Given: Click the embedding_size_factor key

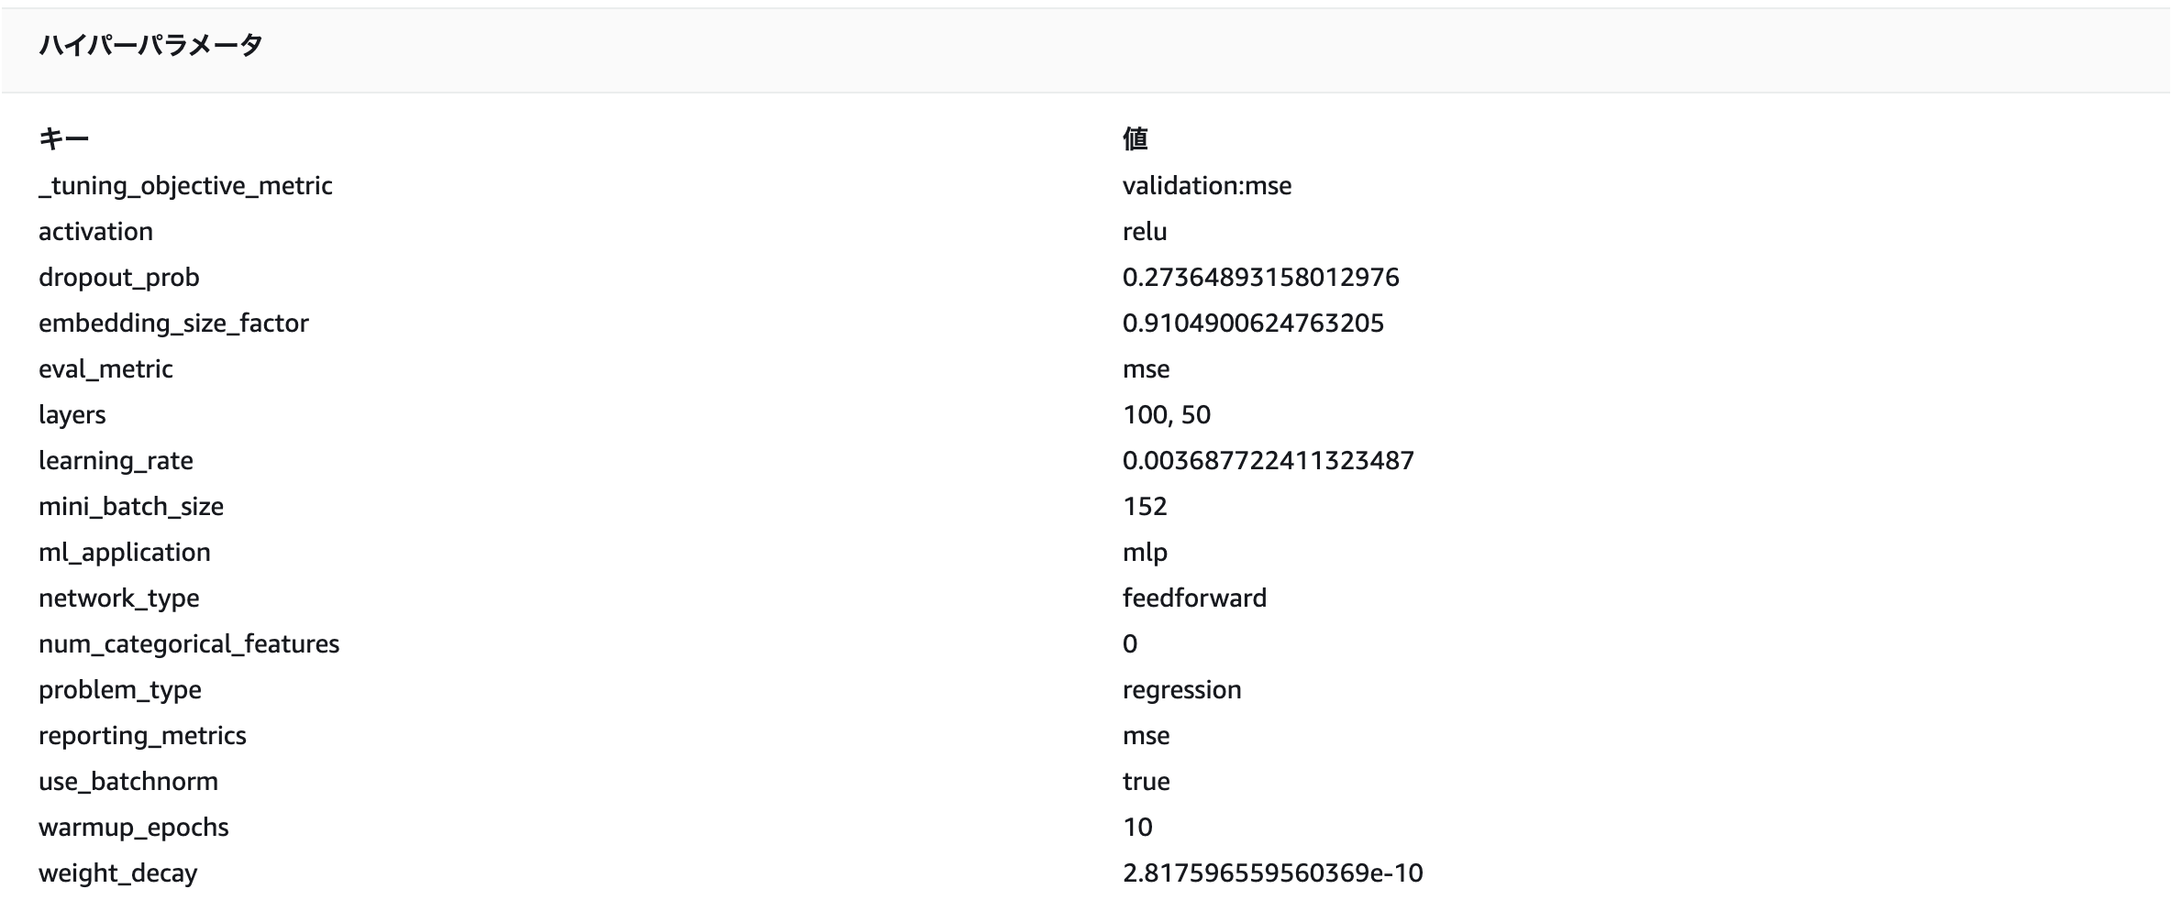Looking at the screenshot, I should [173, 324].
